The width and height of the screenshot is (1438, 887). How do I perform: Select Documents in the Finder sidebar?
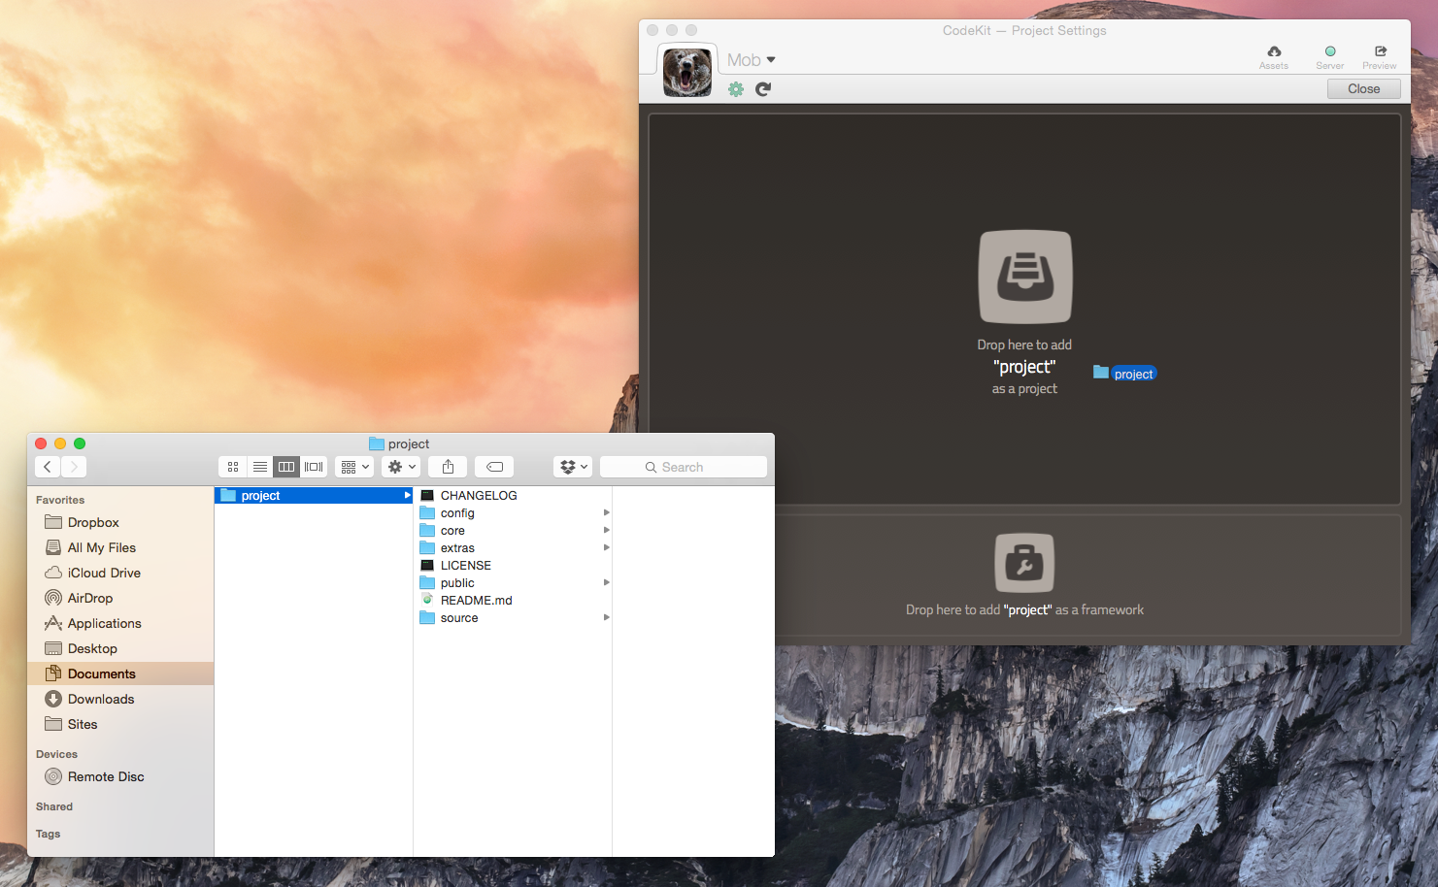120,673
